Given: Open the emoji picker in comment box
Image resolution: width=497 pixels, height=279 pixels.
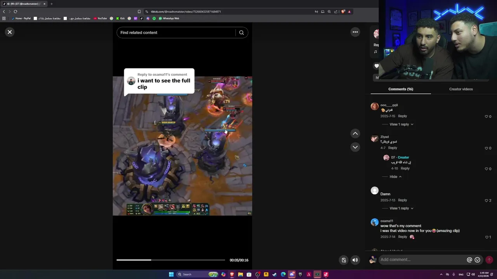Looking at the screenshot, I should click(x=478, y=260).
